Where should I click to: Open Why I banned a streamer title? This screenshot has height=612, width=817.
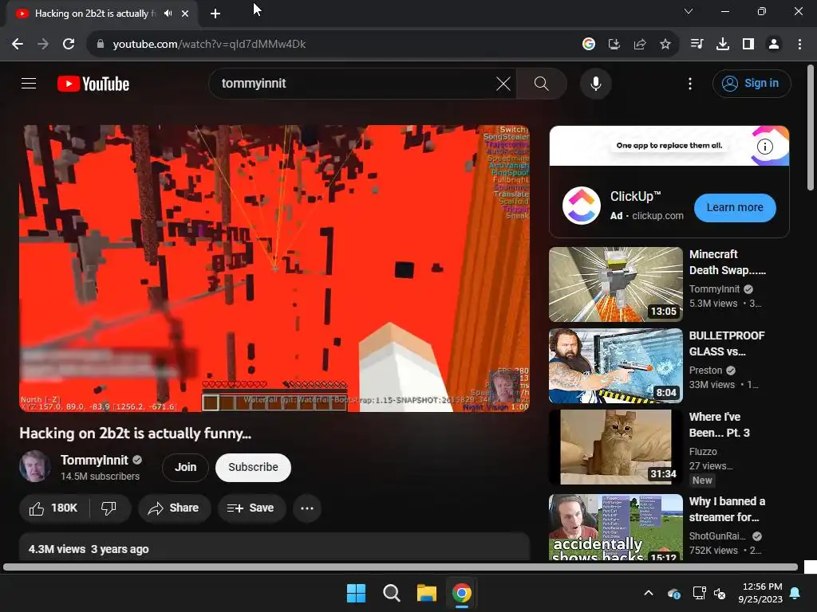pyautogui.click(x=727, y=509)
